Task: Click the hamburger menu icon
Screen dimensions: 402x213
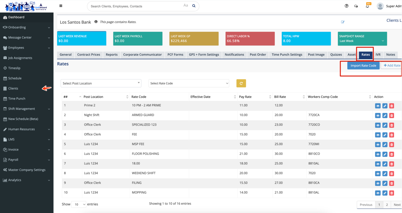Action: coord(61,6)
